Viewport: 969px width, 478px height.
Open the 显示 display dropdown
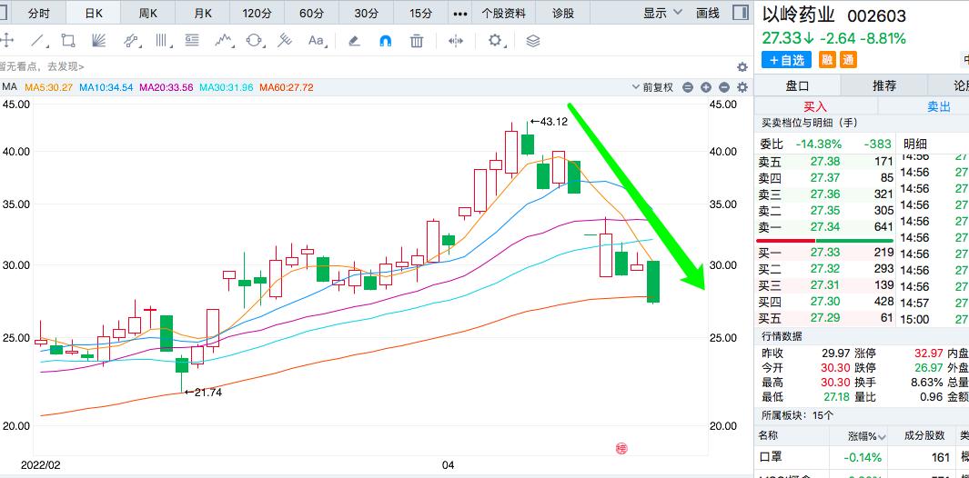coord(661,13)
